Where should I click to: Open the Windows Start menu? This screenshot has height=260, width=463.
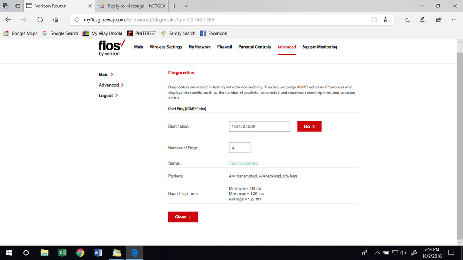coord(8,253)
